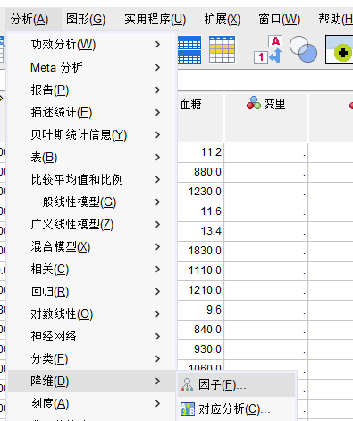Expand 比较平均值和比例 submenu
Image resolution: width=353 pixels, height=421 pixels.
pyautogui.click(x=91, y=180)
